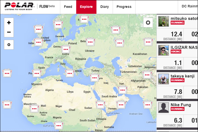Open training cluster marker over Portugal

pos(37,73)
